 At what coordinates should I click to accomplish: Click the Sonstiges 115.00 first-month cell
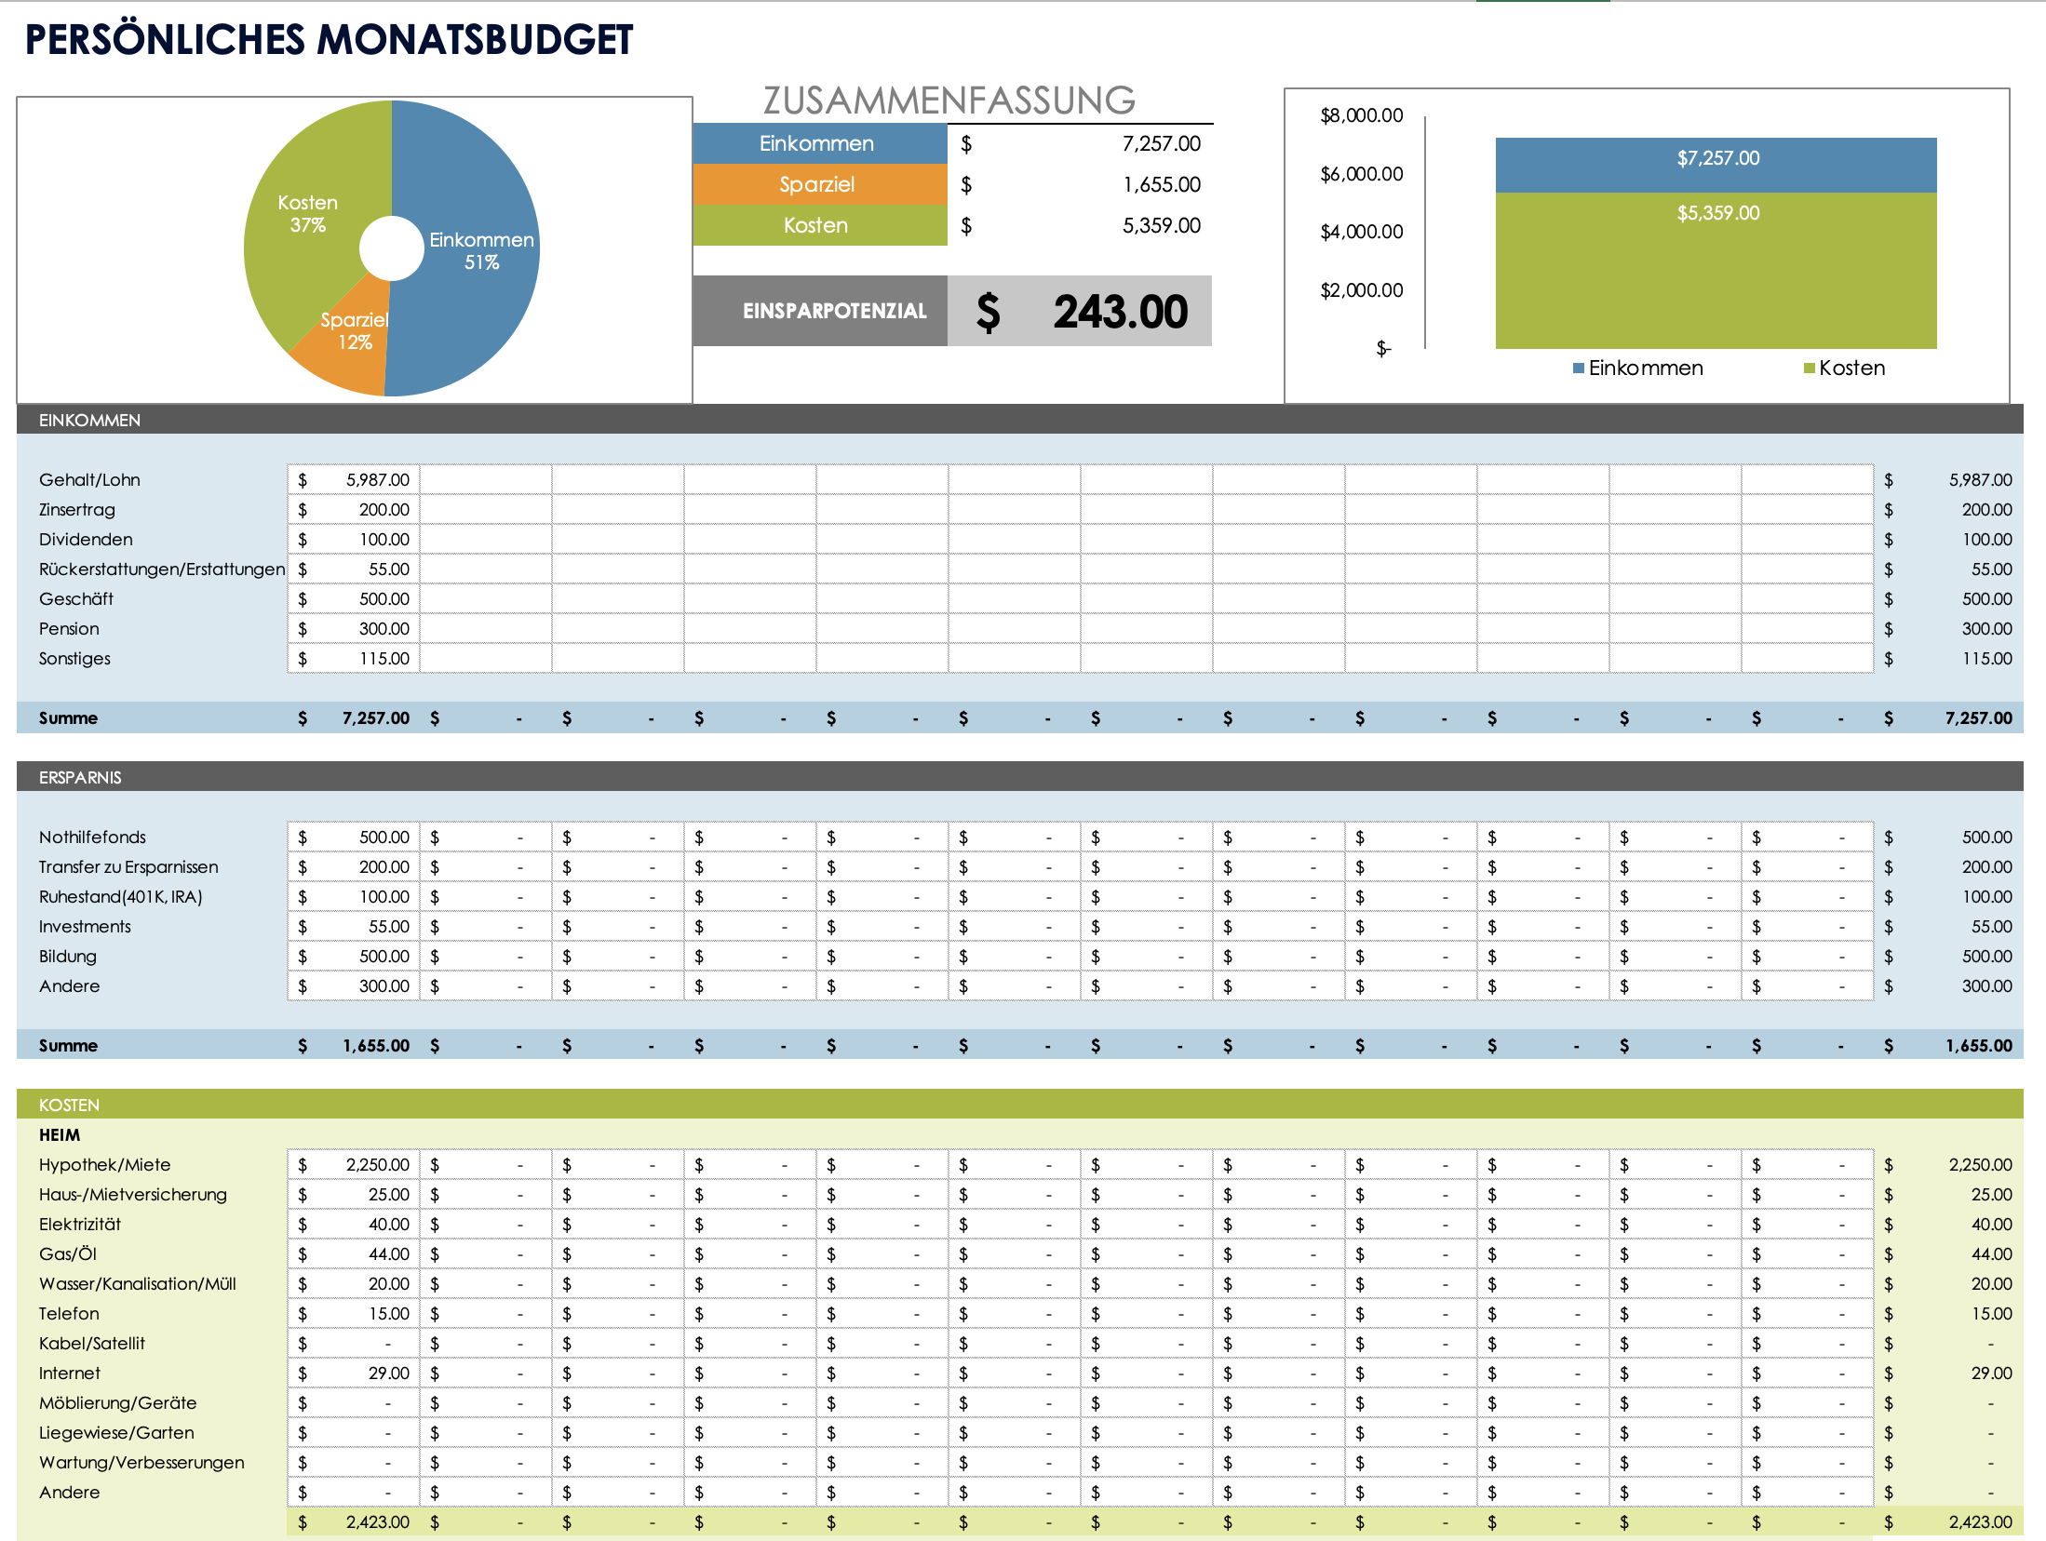(354, 658)
